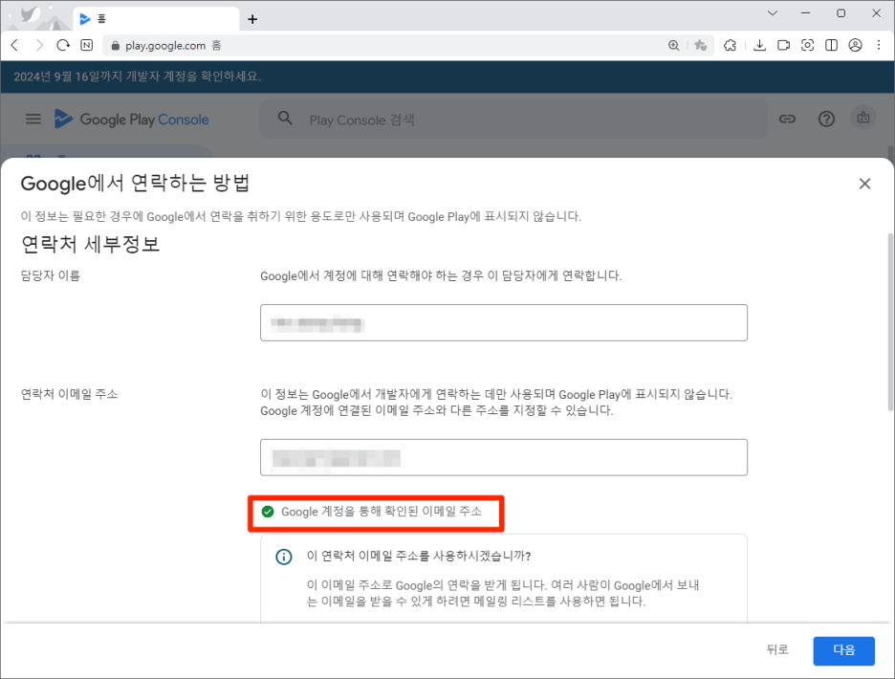Click the 연락처 이메일 주소 input field

(503, 457)
